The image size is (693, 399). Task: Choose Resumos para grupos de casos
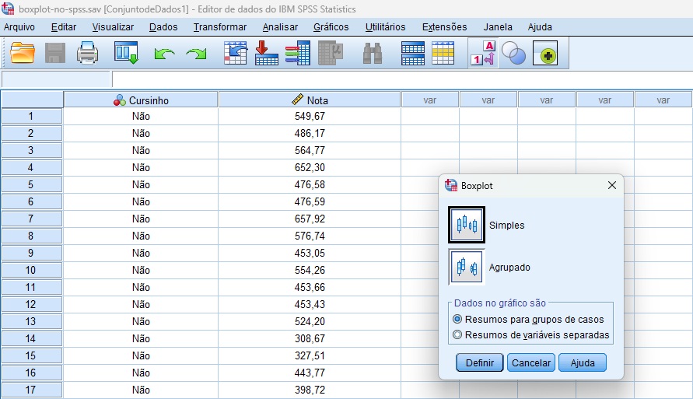(529, 319)
